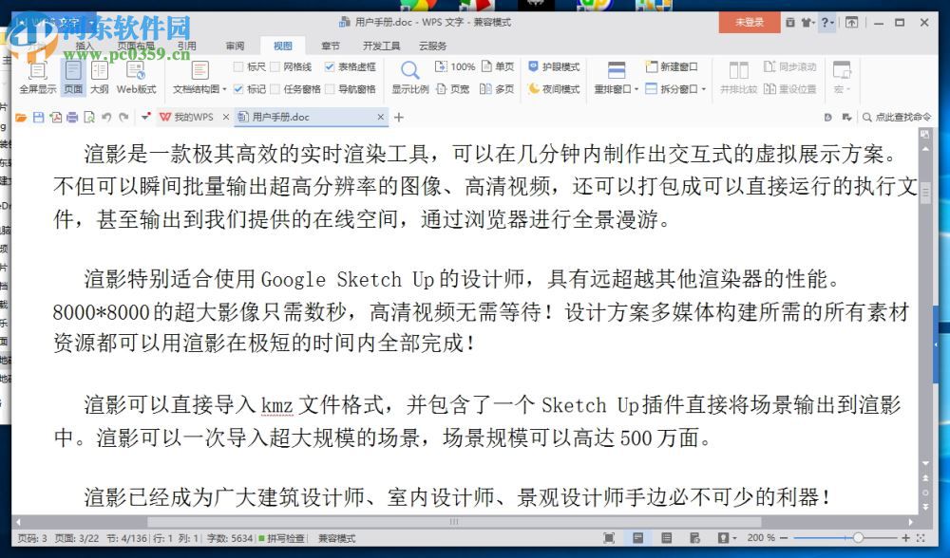Screen dimensions: 950x558
Task: Click the 未登录 login button
Action: click(749, 21)
